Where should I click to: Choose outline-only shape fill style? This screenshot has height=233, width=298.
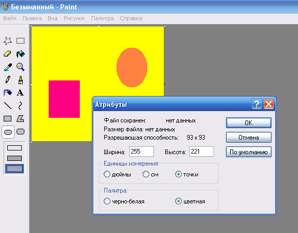(x=15, y=148)
